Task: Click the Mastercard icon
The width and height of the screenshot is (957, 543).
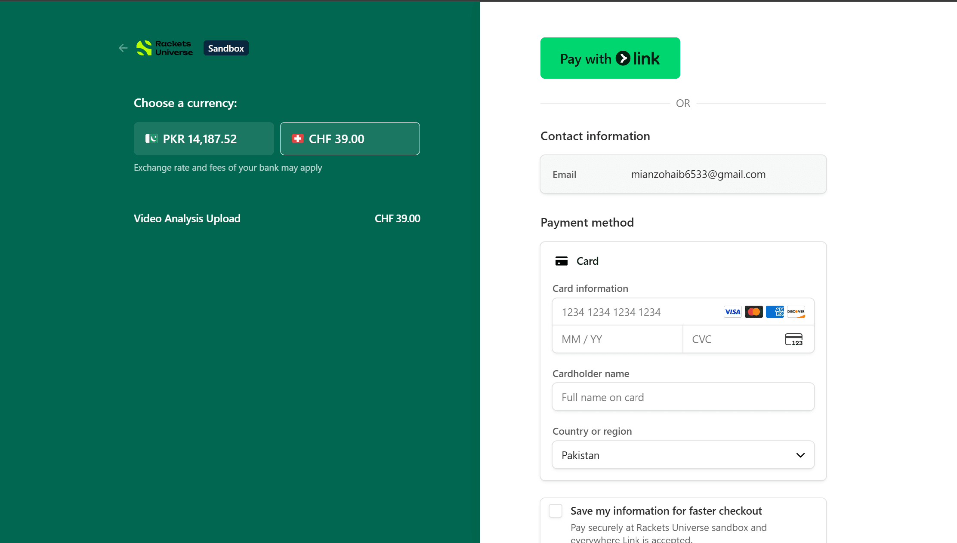Action: click(753, 312)
